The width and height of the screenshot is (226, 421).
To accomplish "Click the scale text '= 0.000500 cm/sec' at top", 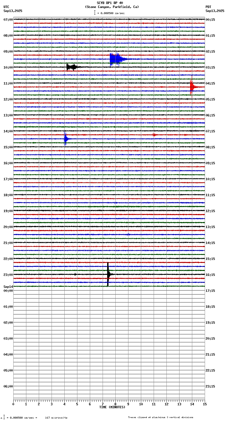I will (111, 13).
